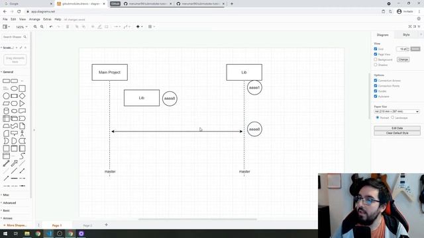The height and width of the screenshot is (238, 424).
Task: Switch to the Style tab
Action: coord(406,35)
